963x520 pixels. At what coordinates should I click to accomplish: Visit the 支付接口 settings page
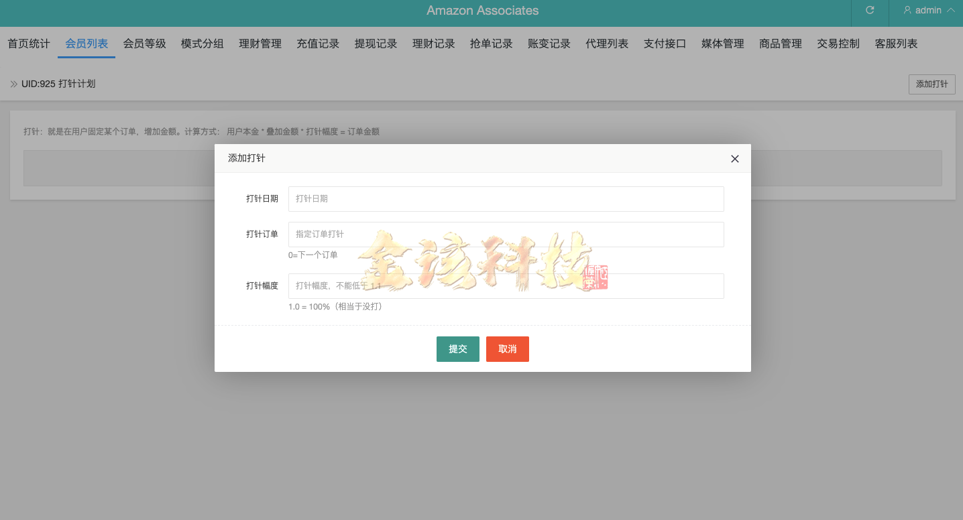click(x=664, y=43)
